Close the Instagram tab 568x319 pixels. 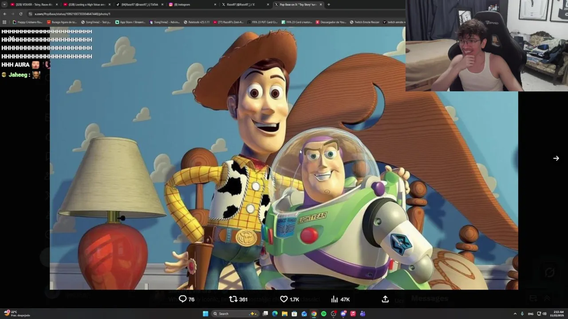pyautogui.click(x=215, y=4)
